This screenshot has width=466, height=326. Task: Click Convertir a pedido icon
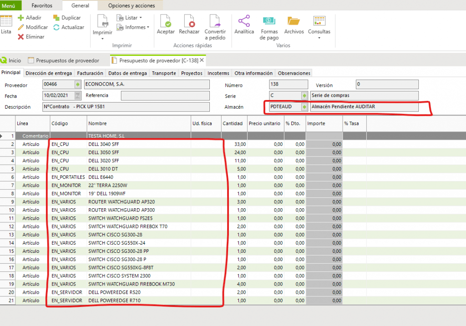[215, 21]
